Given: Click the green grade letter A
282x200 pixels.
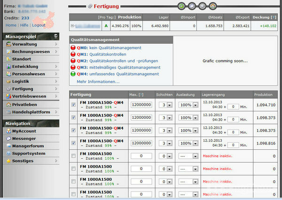Looking at the screenshot, I should click(x=106, y=26).
